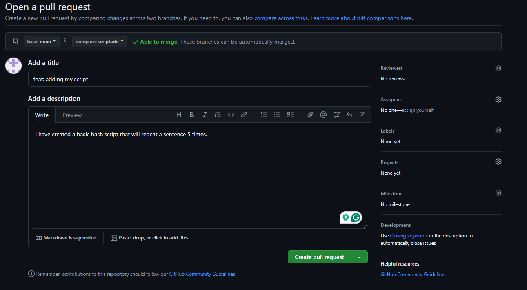The height and width of the screenshot is (290, 527).
Task: Click the assign yourself link
Action: pos(418,110)
